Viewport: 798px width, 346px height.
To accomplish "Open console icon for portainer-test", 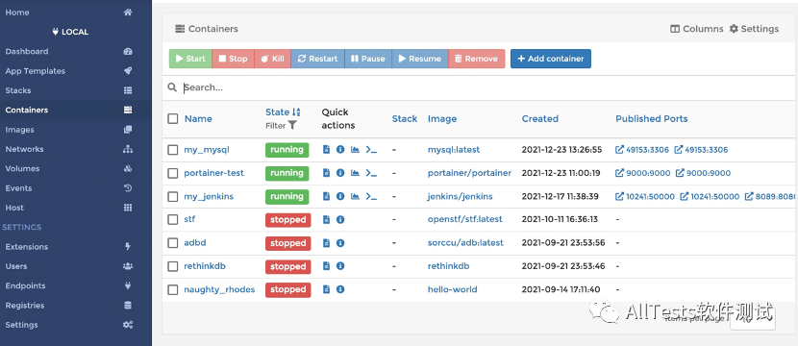I will [x=371, y=173].
